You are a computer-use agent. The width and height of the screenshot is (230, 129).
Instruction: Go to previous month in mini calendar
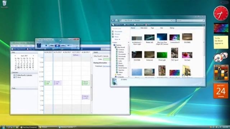point(15,56)
